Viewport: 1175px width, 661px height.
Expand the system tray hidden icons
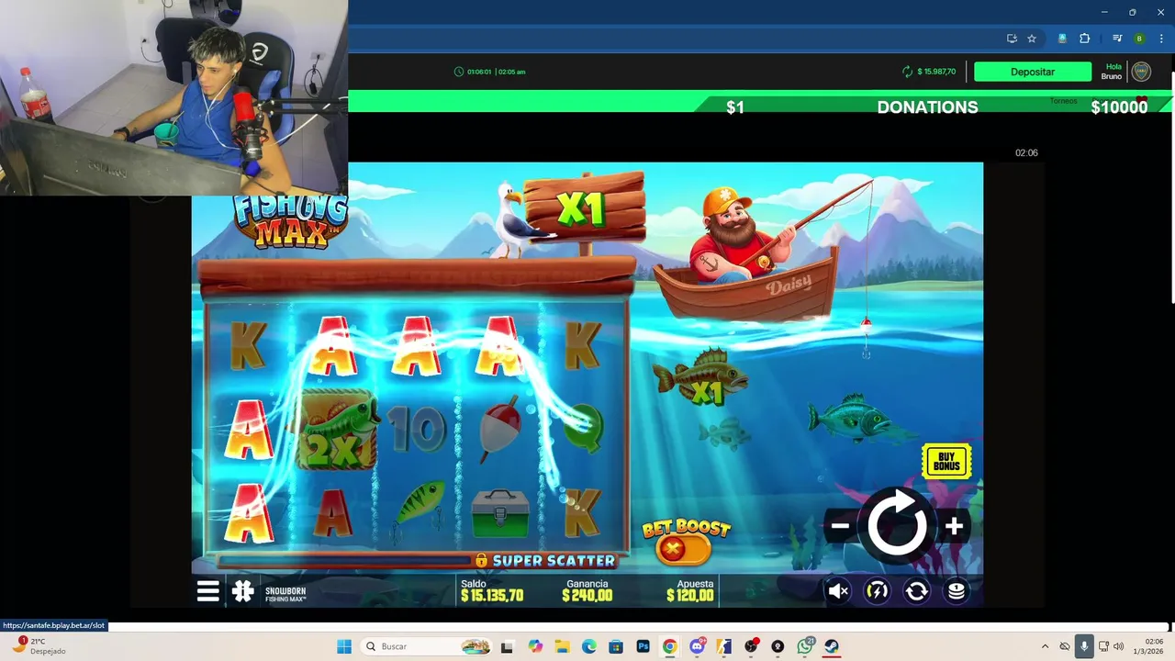coord(1045,646)
